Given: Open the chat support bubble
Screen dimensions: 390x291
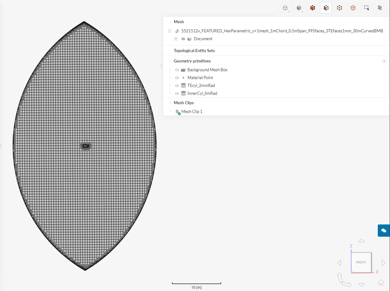Looking at the screenshot, I should tap(384, 230).
